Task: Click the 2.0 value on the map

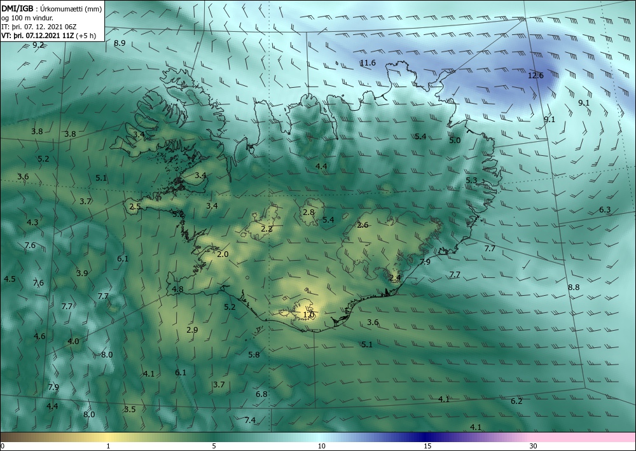Action: click(223, 254)
